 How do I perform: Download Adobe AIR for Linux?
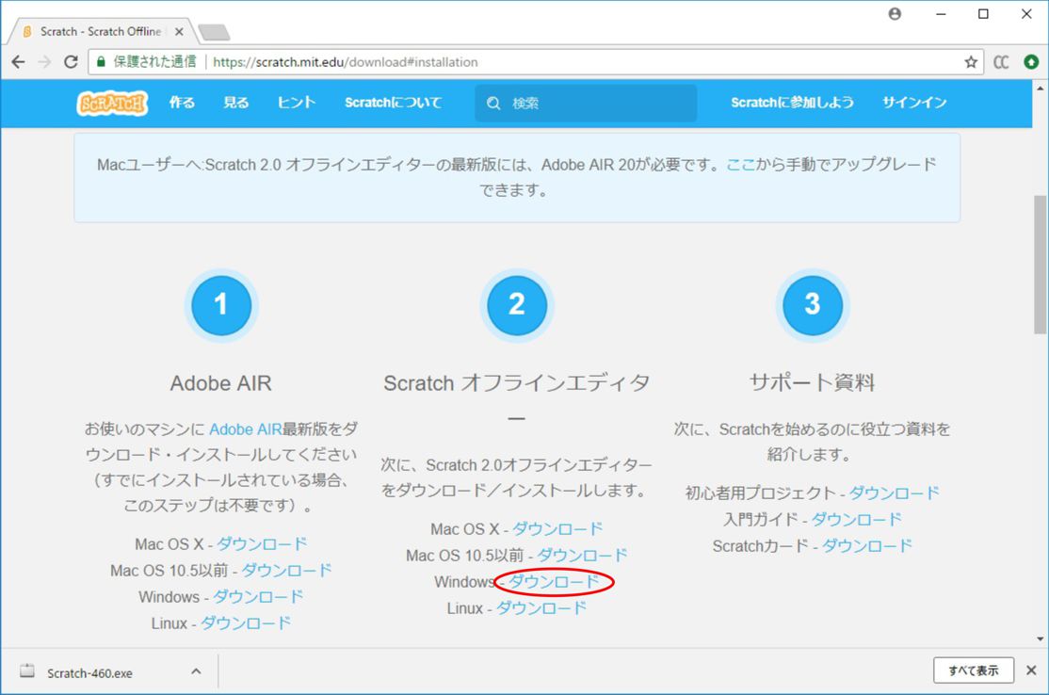tap(246, 623)
